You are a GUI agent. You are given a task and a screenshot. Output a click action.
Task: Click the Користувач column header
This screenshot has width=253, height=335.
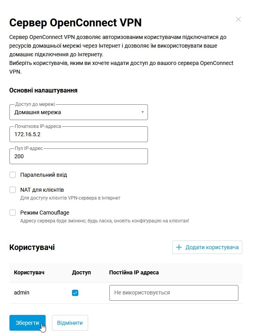[x=29, y=272]
